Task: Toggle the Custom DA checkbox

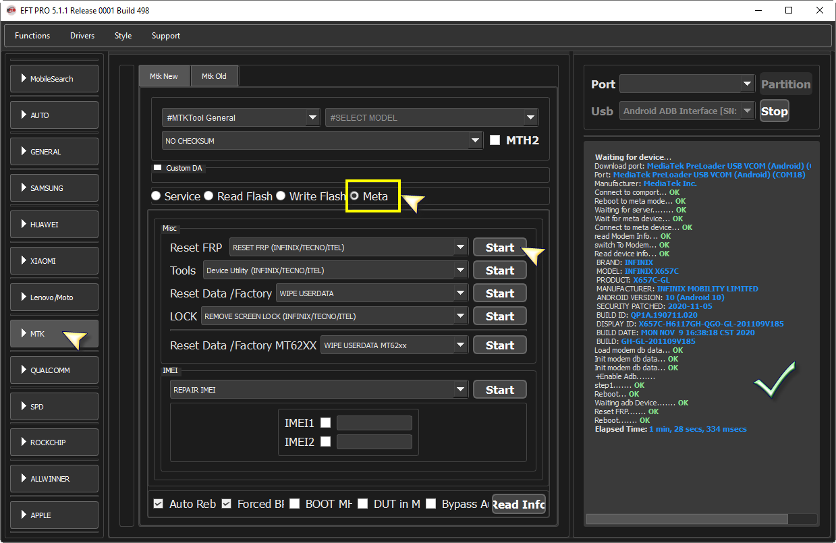Action: 158,167
